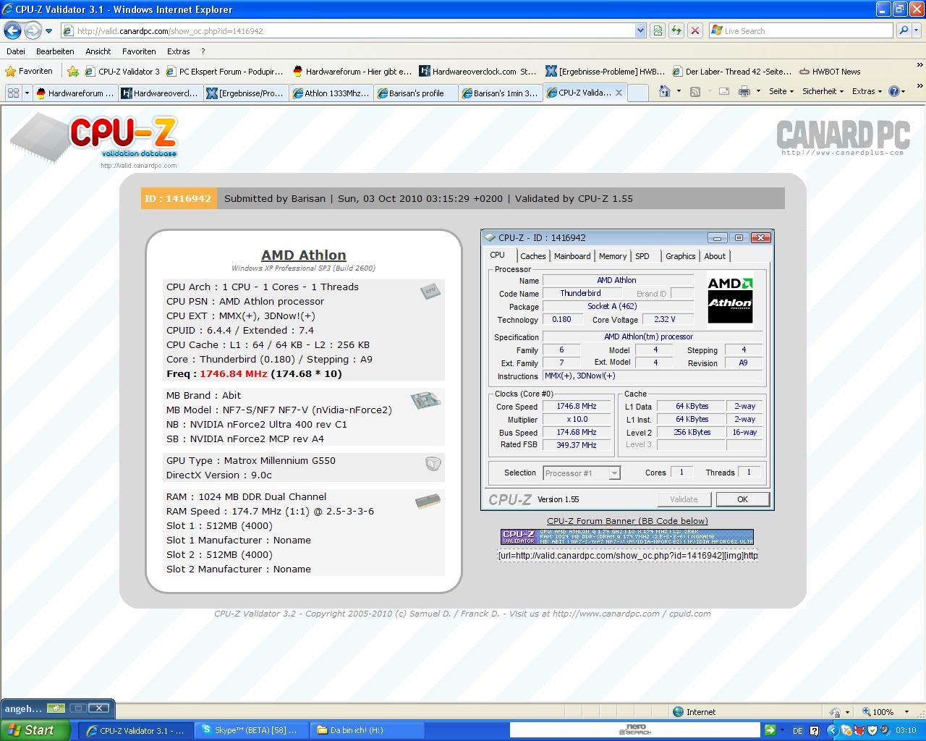Open the Datei menu
The width and height of the screenshot is (926, 741).
pos(16,51)
